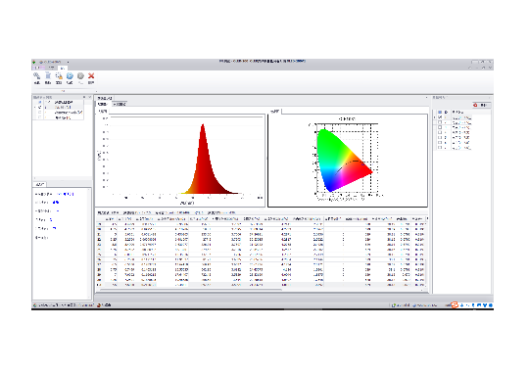The width and height of the screenshot is (529, 372).
Task: Open the quick access toolbar dropdown arrow
Action: point(68,62)
